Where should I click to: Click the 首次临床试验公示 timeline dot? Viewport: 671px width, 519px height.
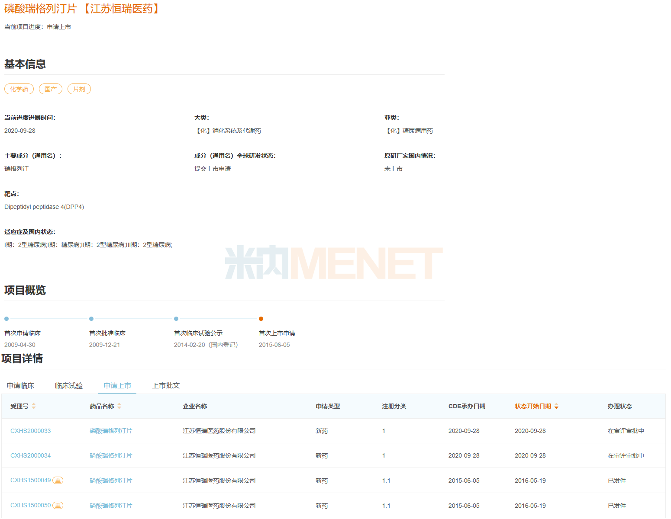(176, 319)
